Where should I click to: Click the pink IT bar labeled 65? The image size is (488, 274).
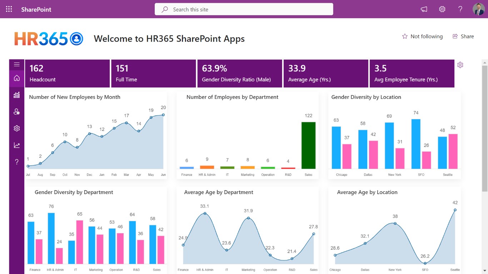tap(80, 242)
